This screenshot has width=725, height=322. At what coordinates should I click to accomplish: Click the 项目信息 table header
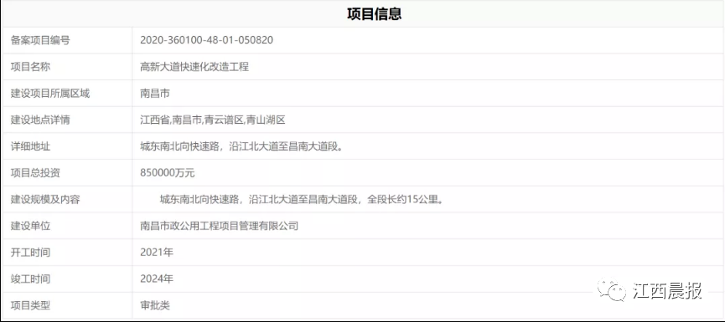pyautogui.click(x=374, y=14)
